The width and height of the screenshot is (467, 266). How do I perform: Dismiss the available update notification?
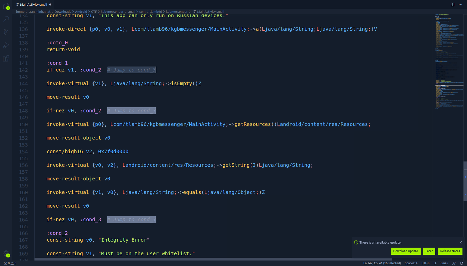point(460,242)
